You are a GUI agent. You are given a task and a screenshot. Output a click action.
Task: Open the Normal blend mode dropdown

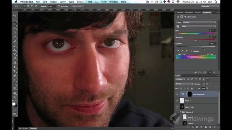(x=185, y=84)
